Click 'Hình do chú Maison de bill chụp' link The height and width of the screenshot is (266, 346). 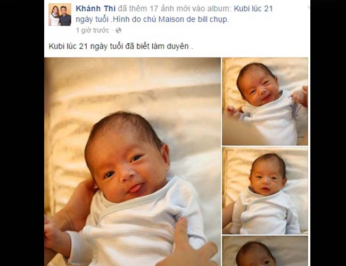[170, 19]
